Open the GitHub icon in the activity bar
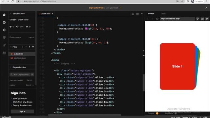Viewport: 210px width, 118px height. (4, 38)
